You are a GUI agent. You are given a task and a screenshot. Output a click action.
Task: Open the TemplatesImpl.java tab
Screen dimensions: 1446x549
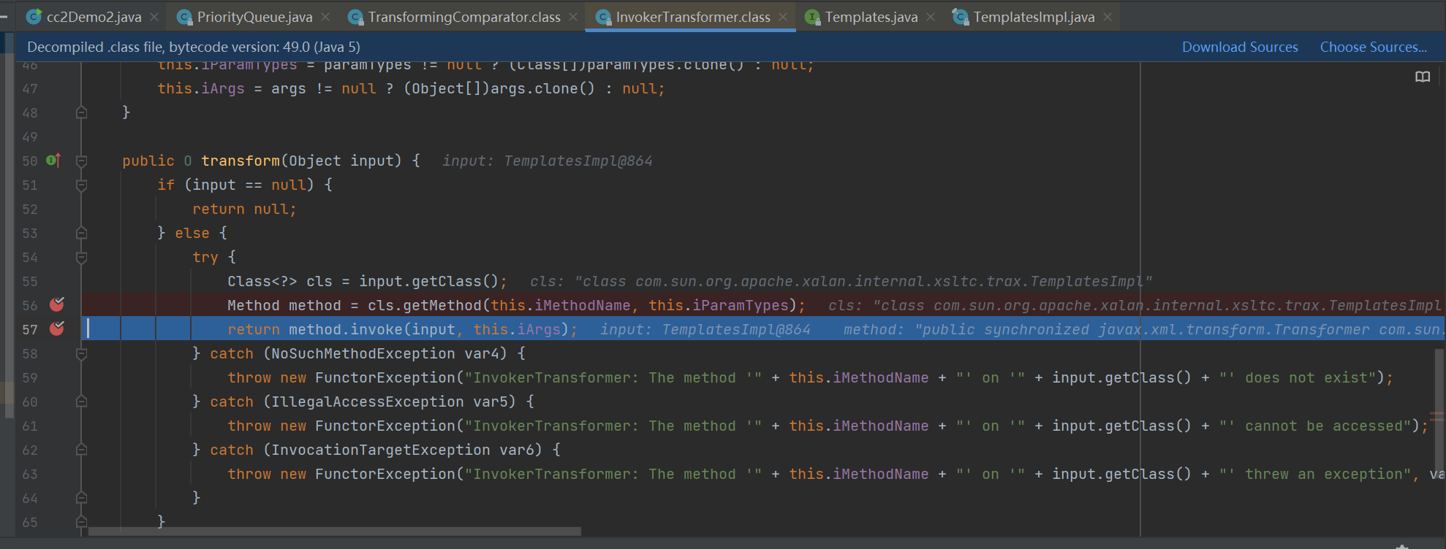tap(1034, 17)
